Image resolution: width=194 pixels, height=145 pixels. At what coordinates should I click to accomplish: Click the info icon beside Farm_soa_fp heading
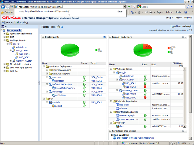(62, 27)
